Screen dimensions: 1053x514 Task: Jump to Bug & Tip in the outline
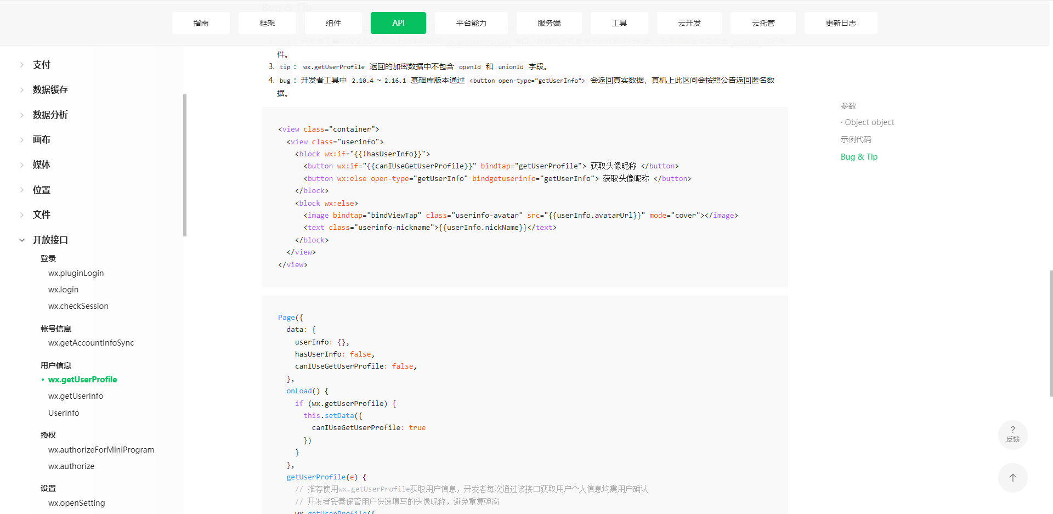(859, 157)
